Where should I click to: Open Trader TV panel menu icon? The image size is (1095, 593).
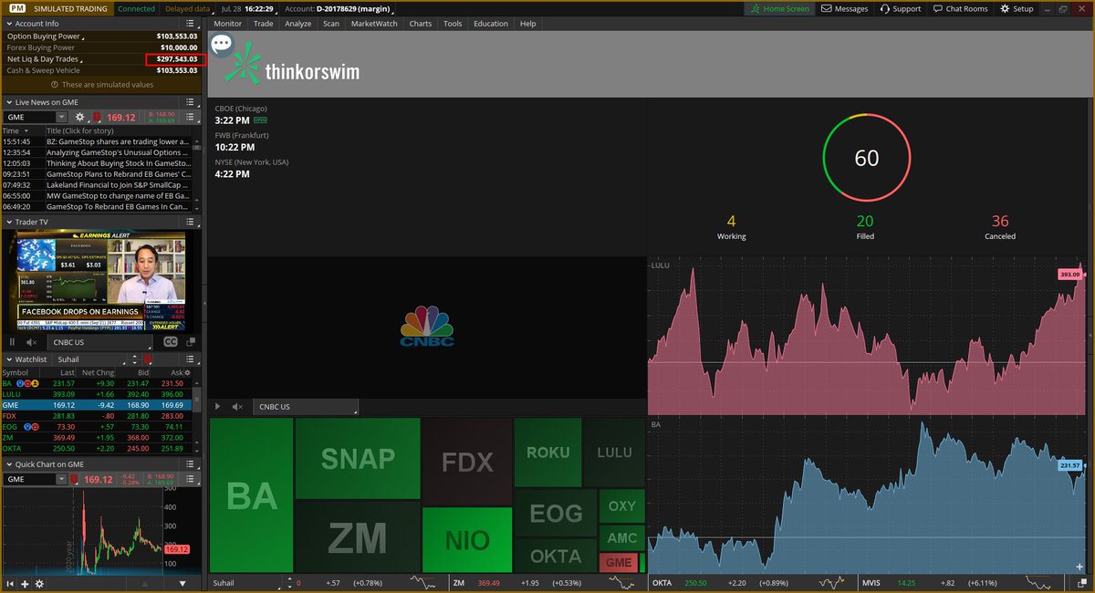(190, 222)
